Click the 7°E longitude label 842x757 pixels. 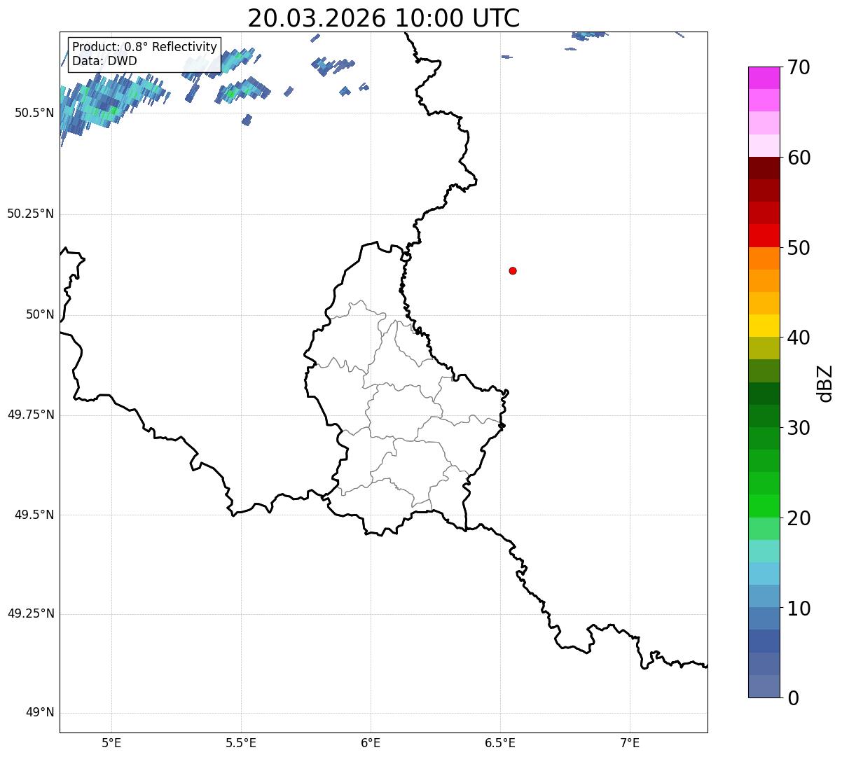630,743
